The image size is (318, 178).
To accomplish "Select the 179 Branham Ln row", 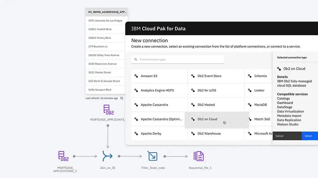I will [x=105, y=46].
